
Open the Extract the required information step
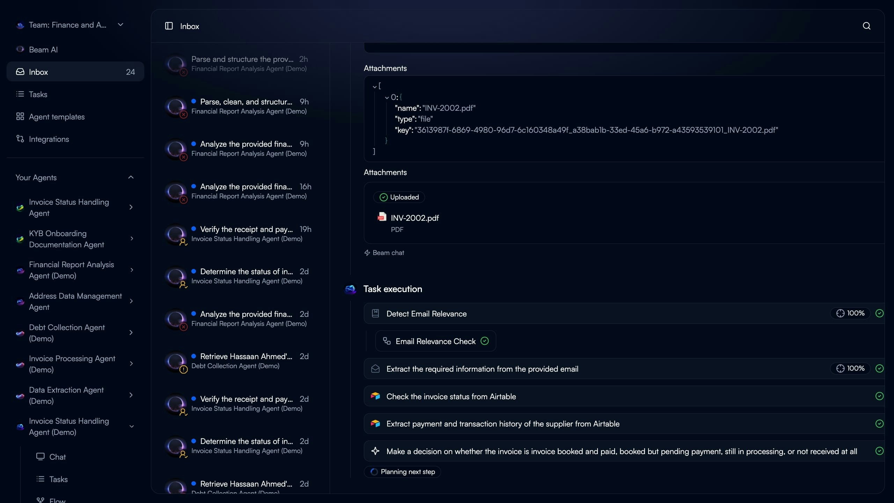482,369
